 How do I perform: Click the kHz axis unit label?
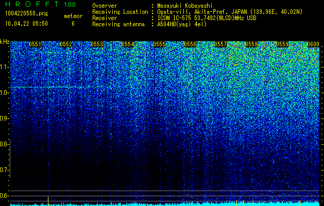[x=5, y=42]
